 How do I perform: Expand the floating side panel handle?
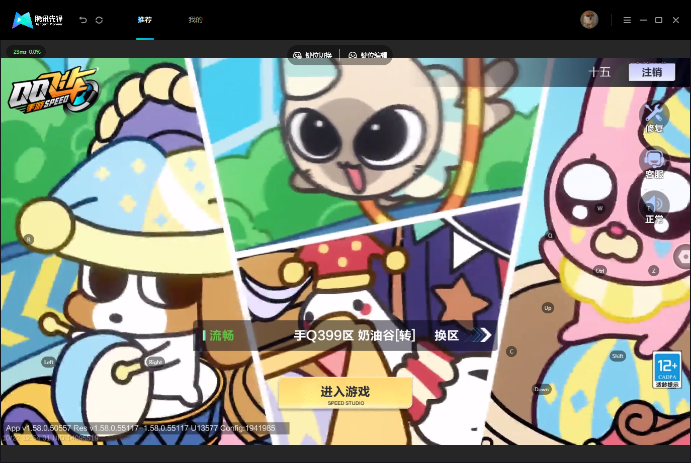tap(682, 257)
